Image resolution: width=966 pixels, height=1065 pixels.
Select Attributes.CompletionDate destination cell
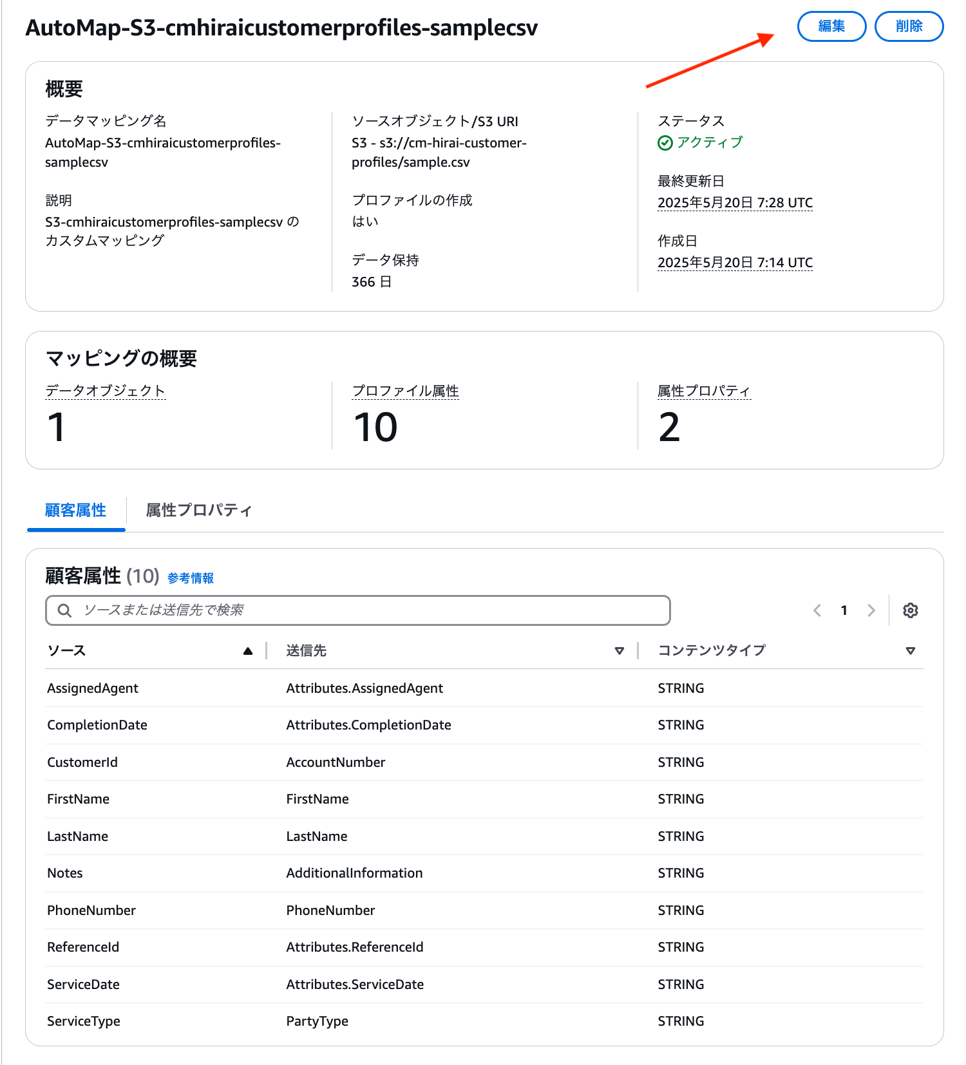click(x=368, y=725)
